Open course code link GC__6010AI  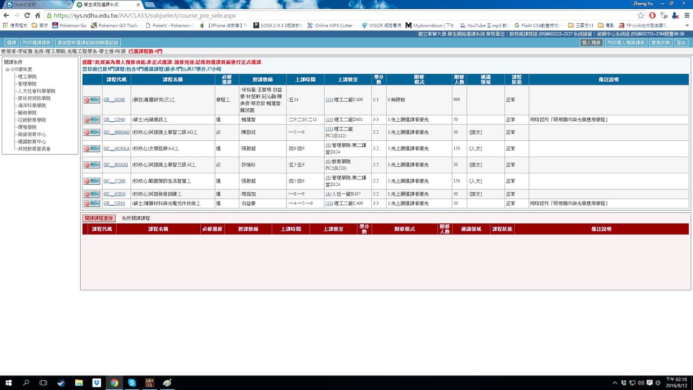click(116, 165)
